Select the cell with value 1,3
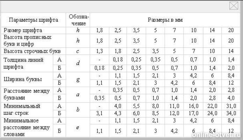Image resolution: width=243 pixels, height=140 pixels. tap(100, 50)
